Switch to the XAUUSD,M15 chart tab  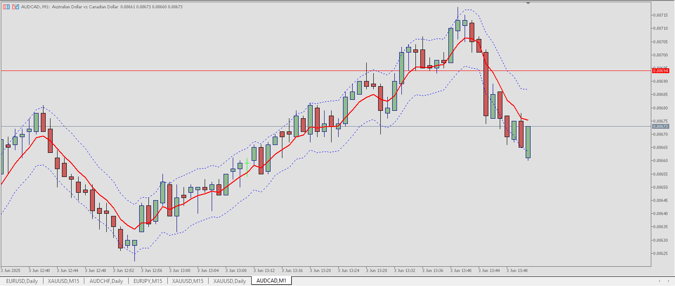coord(63,281)
